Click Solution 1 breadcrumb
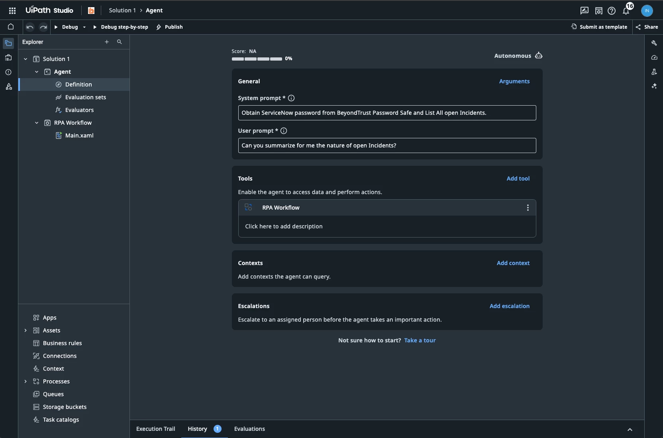The image size is (663, 438). coord(122,10)
